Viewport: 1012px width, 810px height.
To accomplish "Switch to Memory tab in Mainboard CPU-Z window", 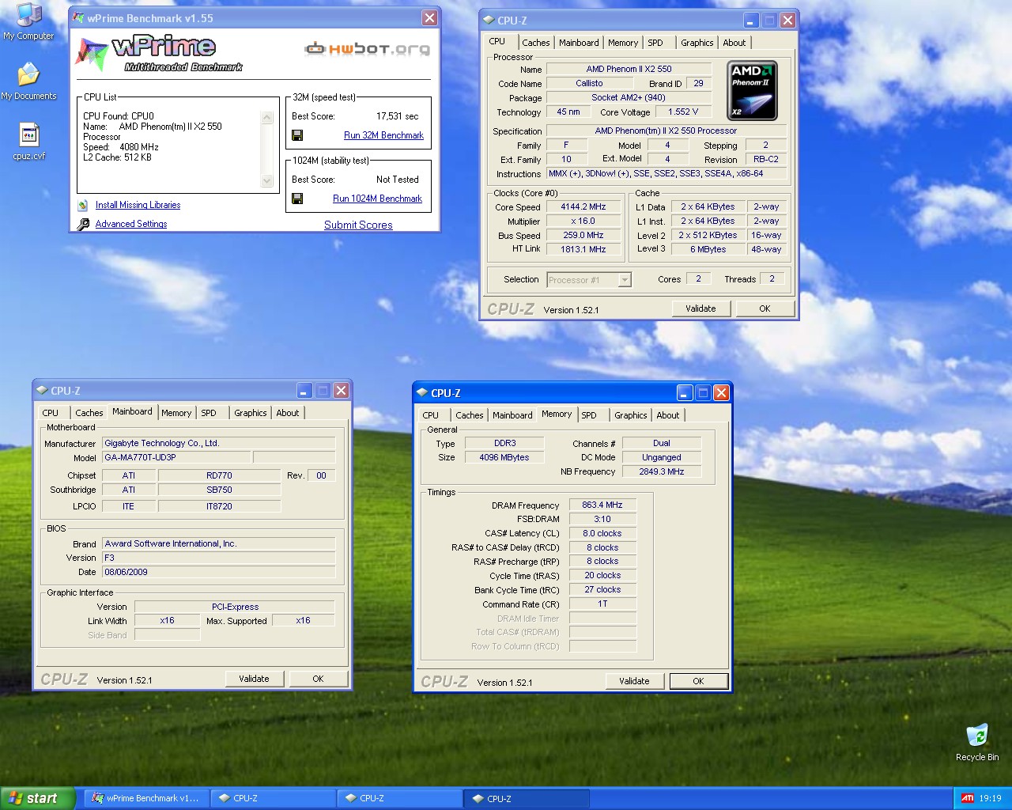I will pyautogui.click(x=176, y=413).
